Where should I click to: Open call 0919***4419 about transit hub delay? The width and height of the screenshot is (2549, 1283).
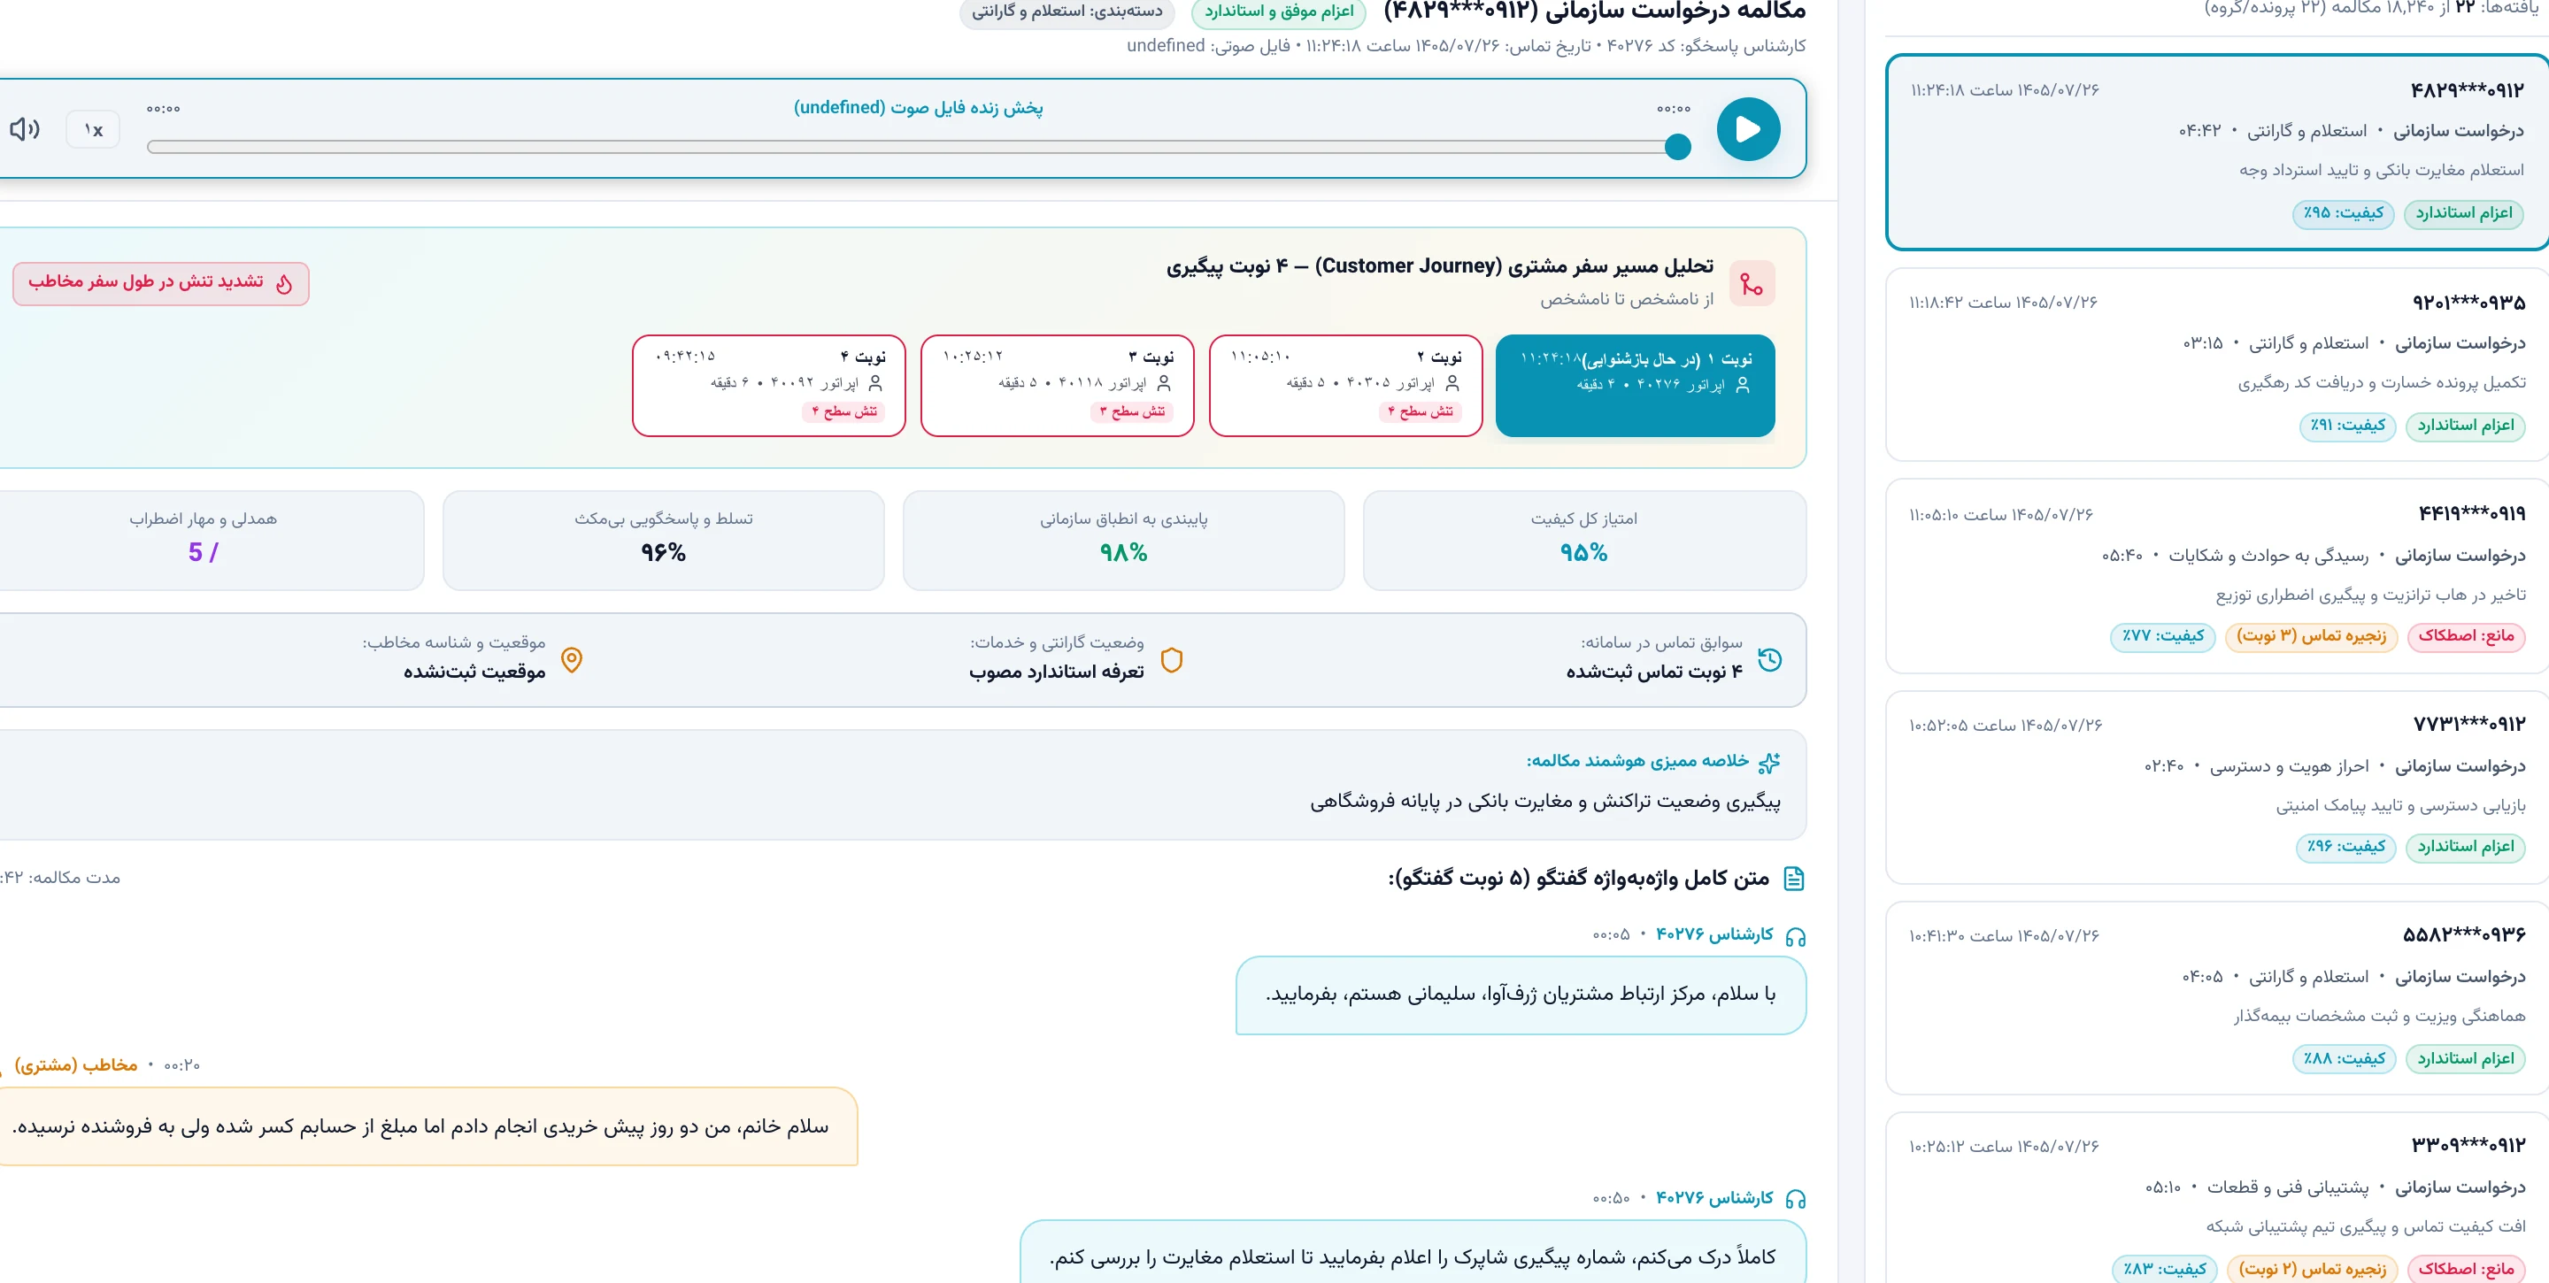click(x=2216, y=576)
